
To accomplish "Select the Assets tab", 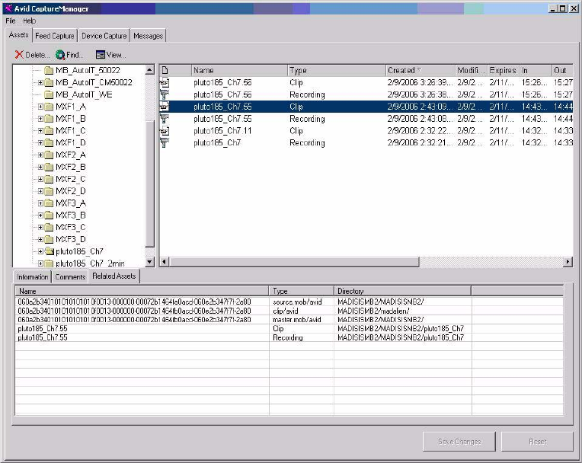I will [x=18, y=35].
